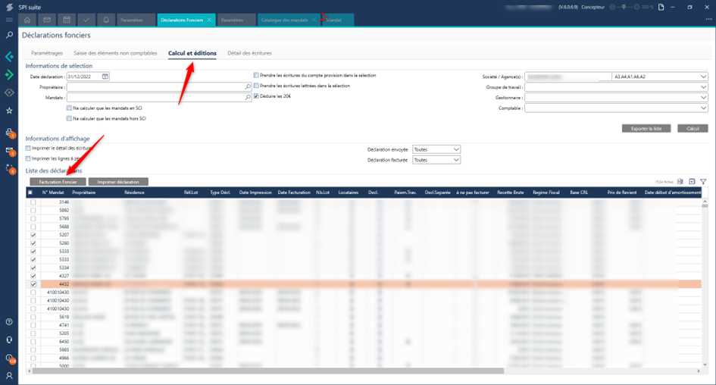
Task: Switch to Saisie des éléments non comptables tab
Action: (115, 54)
